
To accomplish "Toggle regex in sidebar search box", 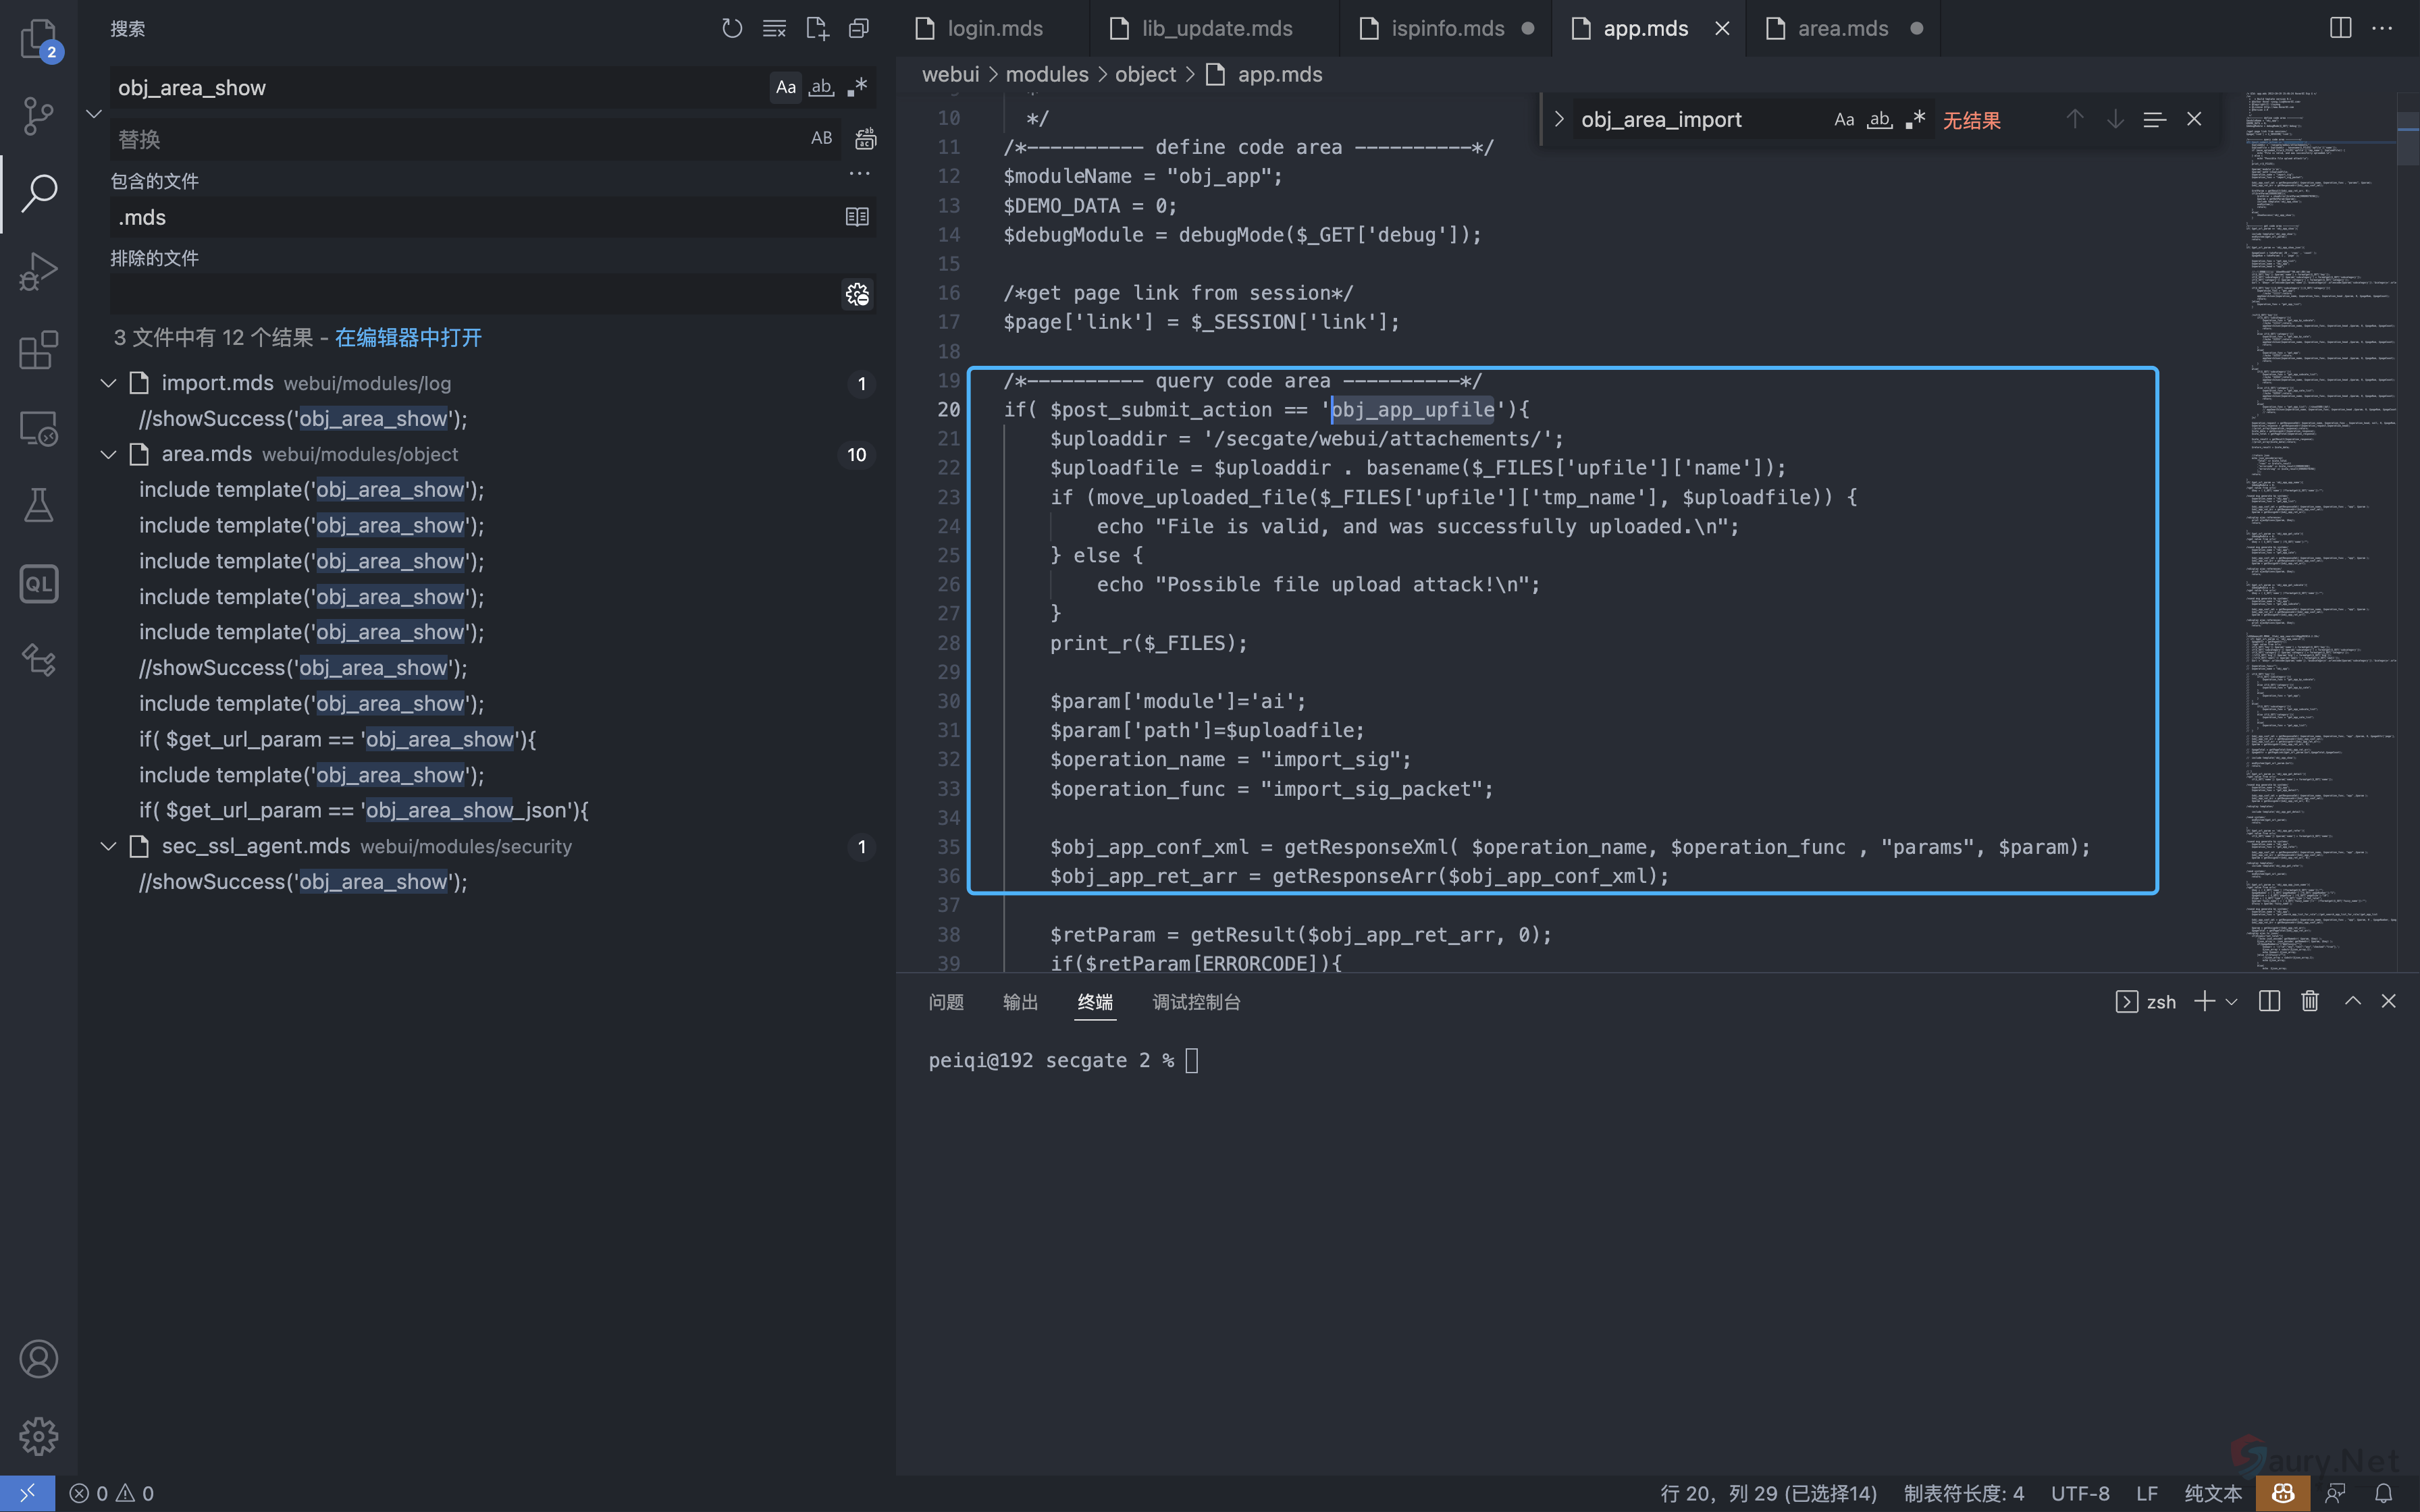I will (x=857, y=88).
